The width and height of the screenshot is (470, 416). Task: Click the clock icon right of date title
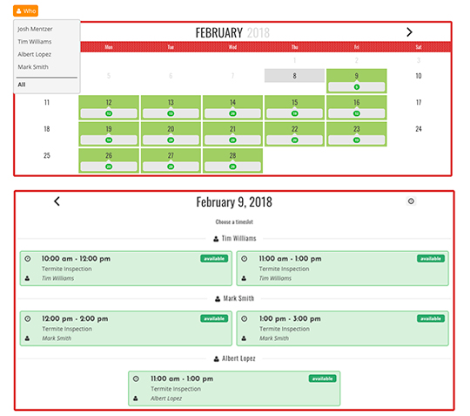tap(411, 201)
